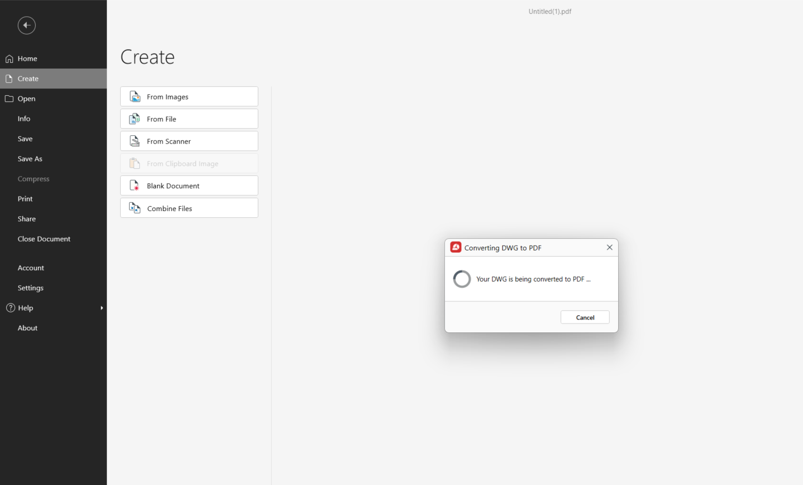Click the Untitled(1).pdf title text

(x=550, y=11)
